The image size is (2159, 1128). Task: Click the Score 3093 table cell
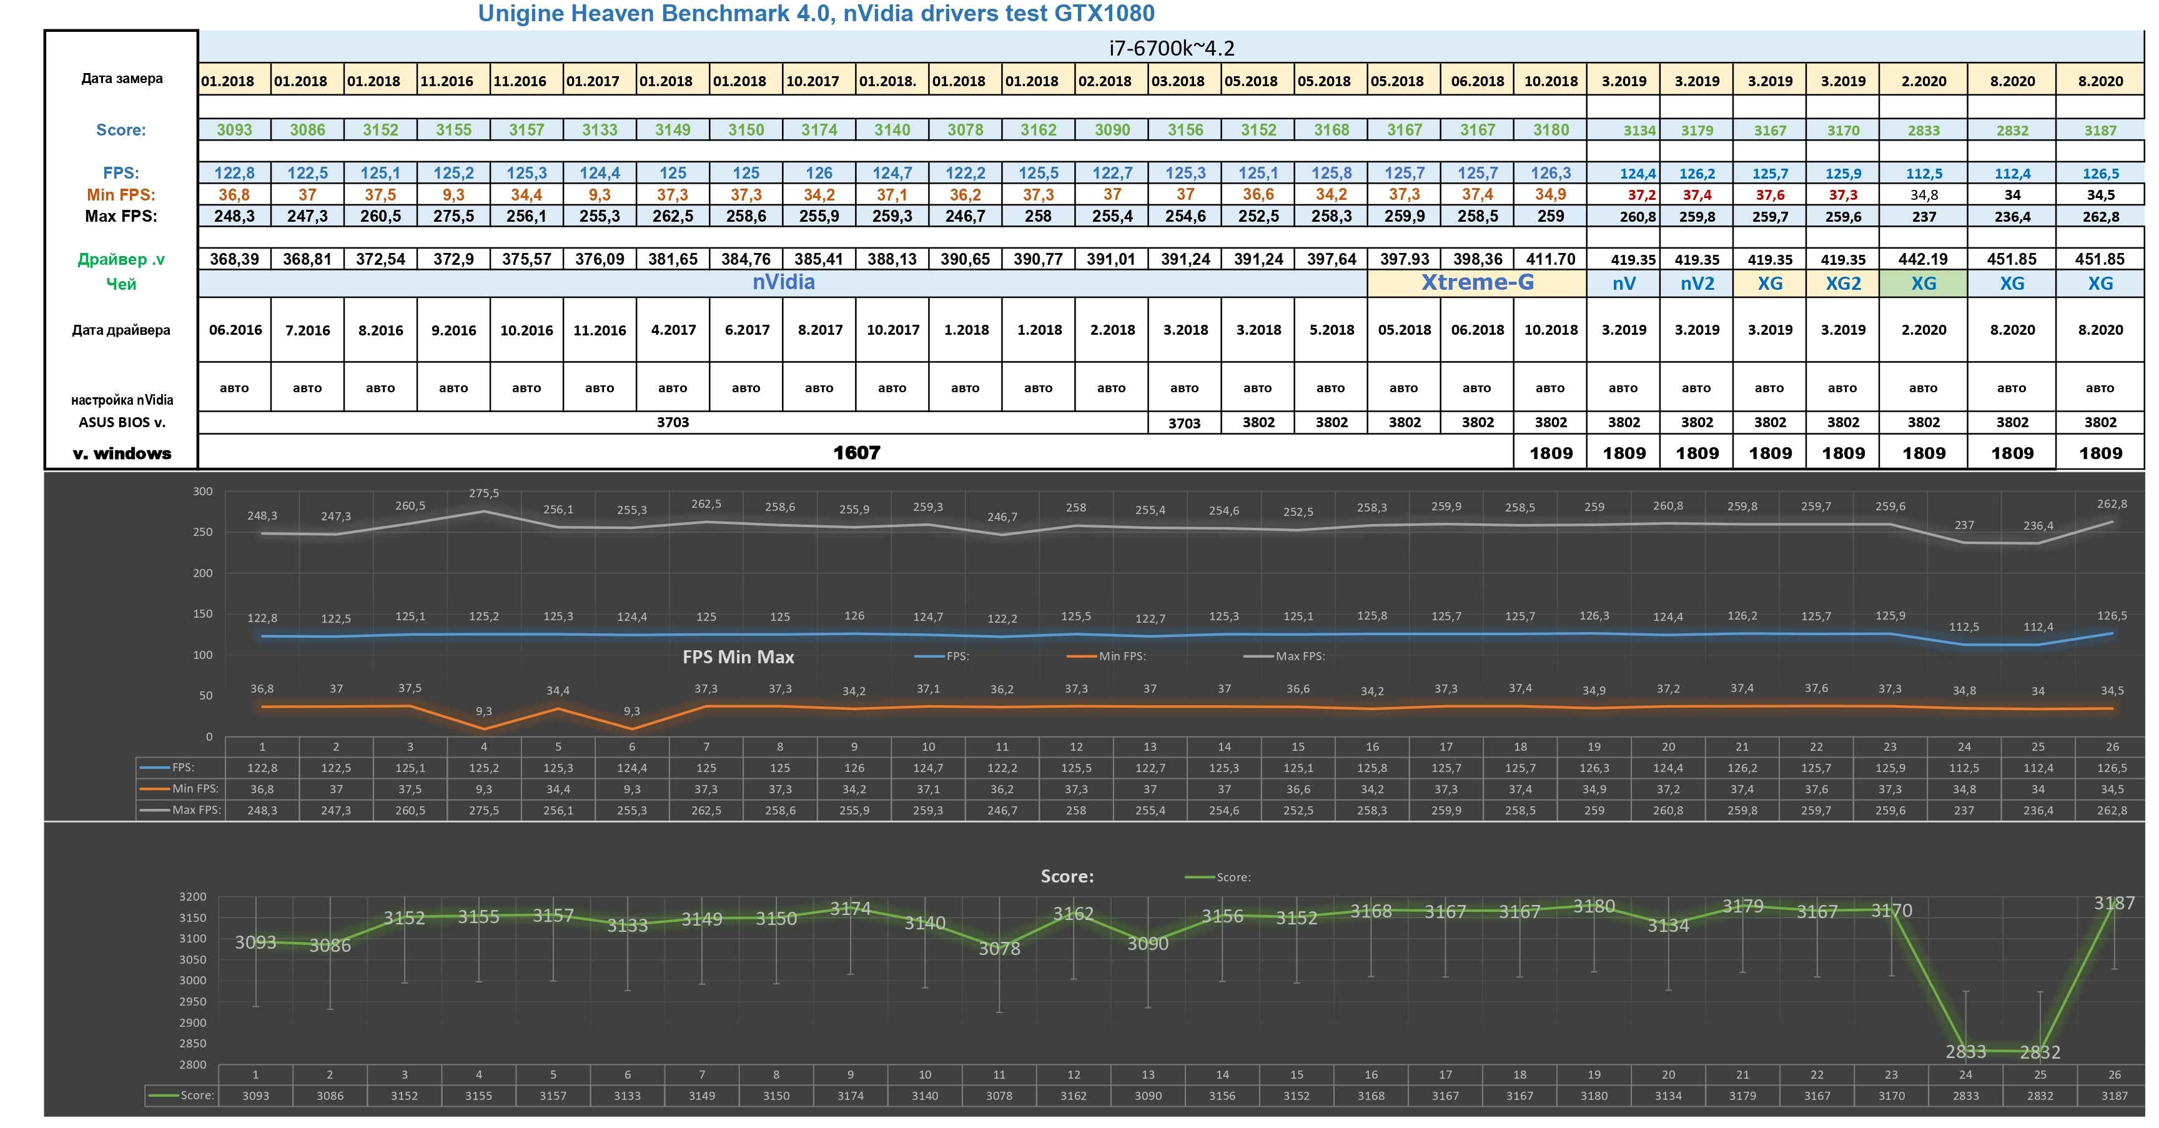point(234,130)
